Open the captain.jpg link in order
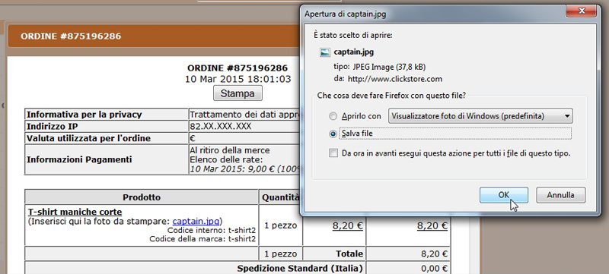 click(196, 222)
